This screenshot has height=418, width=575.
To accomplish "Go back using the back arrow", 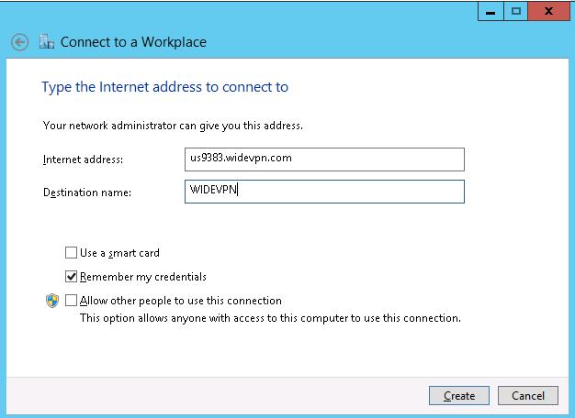I will click(19, 42).
